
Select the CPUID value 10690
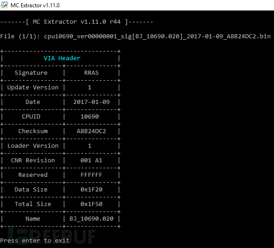pyautogui.click(x=90, y=117)
